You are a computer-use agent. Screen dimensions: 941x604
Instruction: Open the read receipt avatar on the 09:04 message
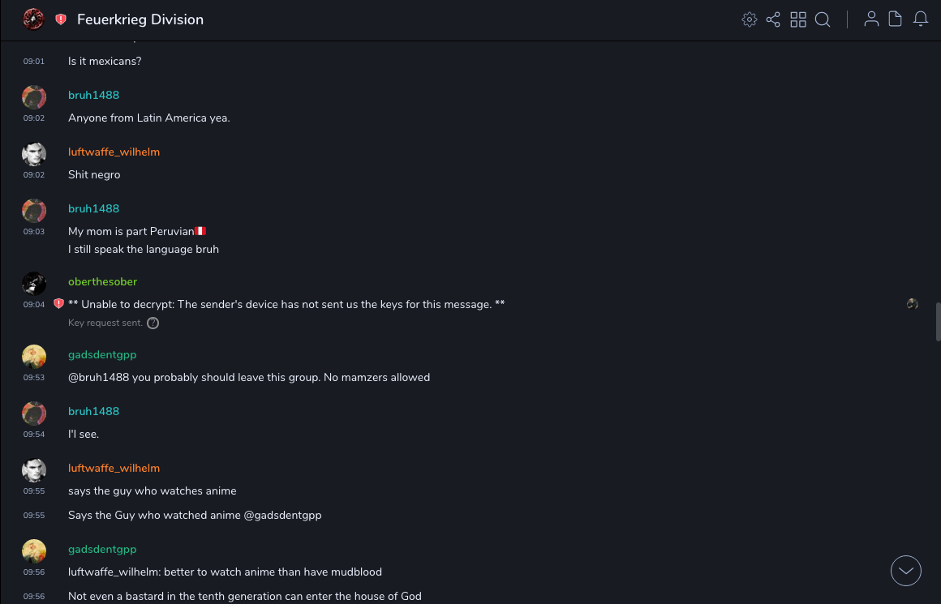pyautogui.click(x=913, y=304)
